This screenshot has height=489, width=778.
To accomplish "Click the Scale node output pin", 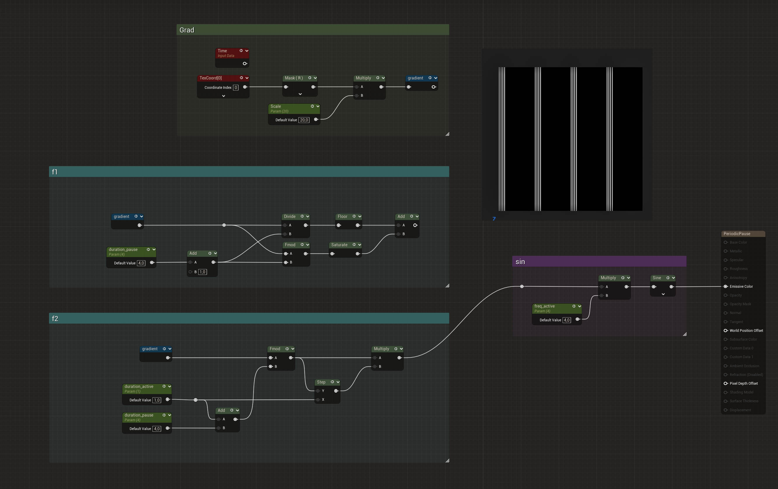I will pos(316,119).
